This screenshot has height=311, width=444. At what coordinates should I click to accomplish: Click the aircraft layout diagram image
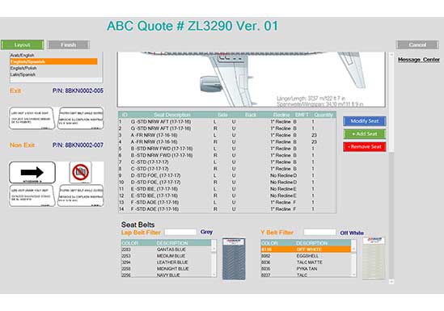(252, 79)
